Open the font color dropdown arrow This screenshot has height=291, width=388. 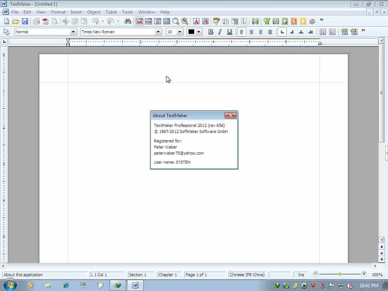click(199, 32)
